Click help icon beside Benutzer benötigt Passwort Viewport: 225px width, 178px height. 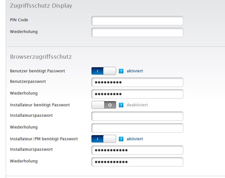(121, 71)
